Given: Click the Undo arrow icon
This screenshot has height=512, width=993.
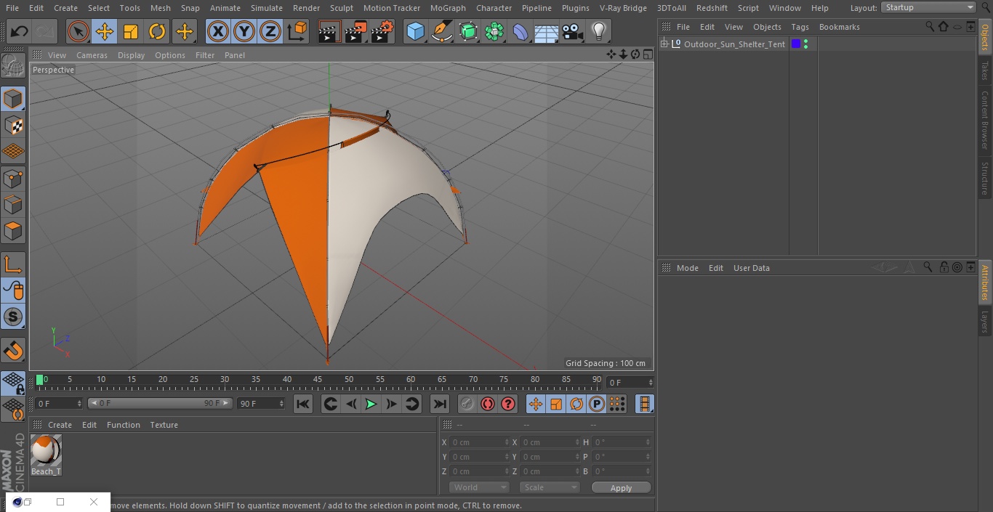Looking at the screenshot, I should pyautogui.click(x=20, y=31).
